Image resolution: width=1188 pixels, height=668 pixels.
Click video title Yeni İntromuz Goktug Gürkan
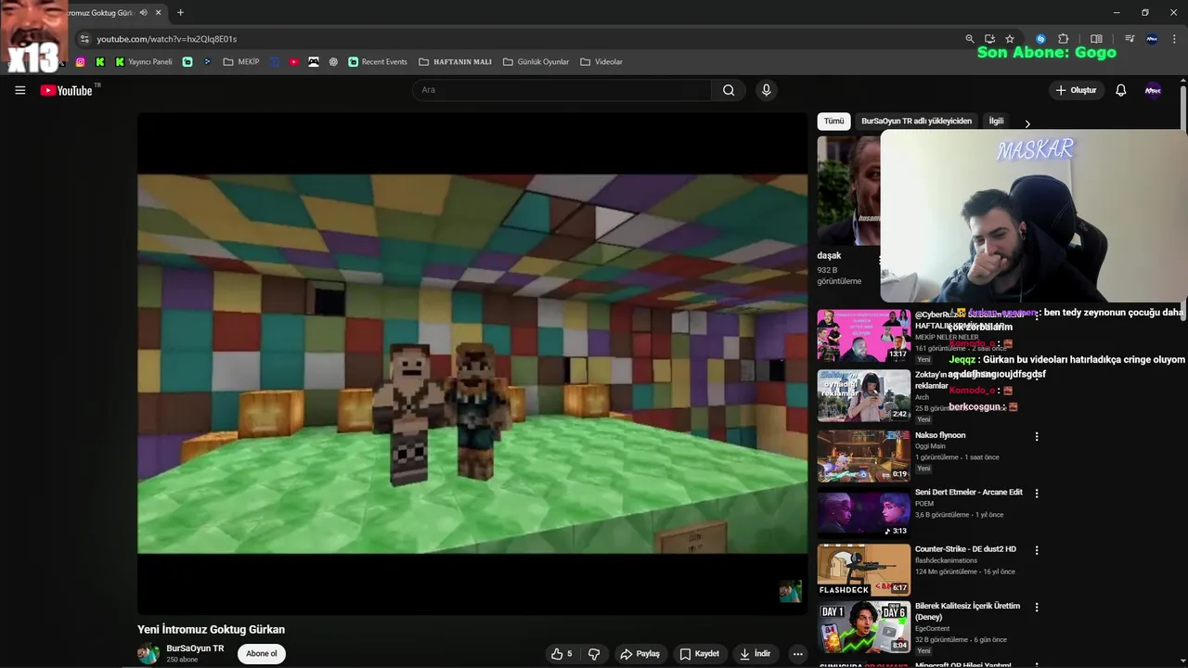pyautogui.click(x=211, y=629)
